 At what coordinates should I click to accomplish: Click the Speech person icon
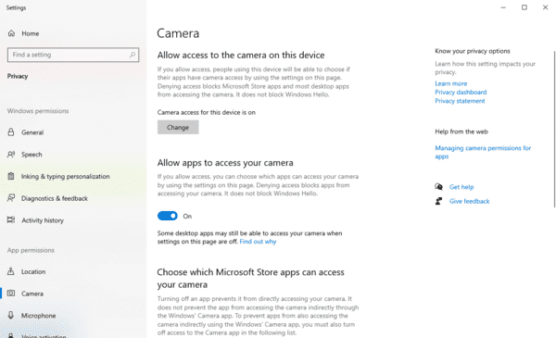[11, 154]
